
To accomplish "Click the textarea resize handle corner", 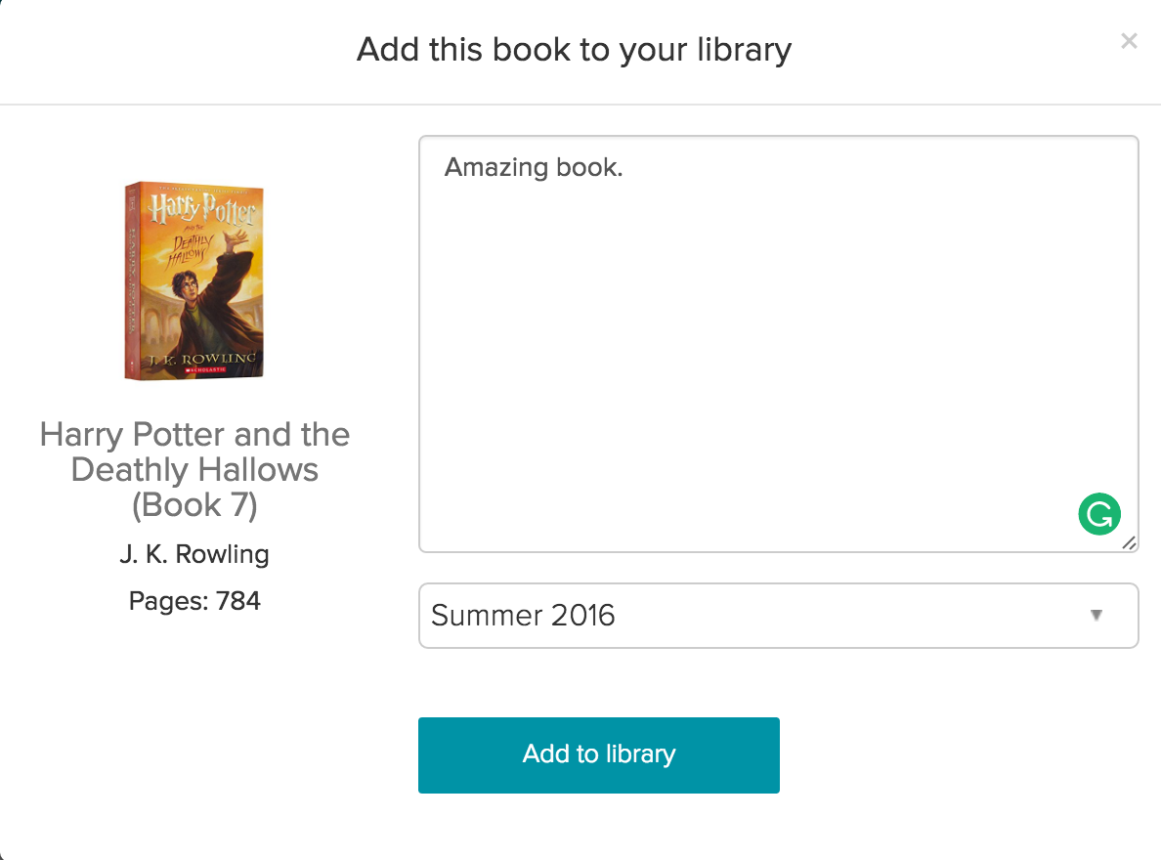I will click(x=1129, y=543).
